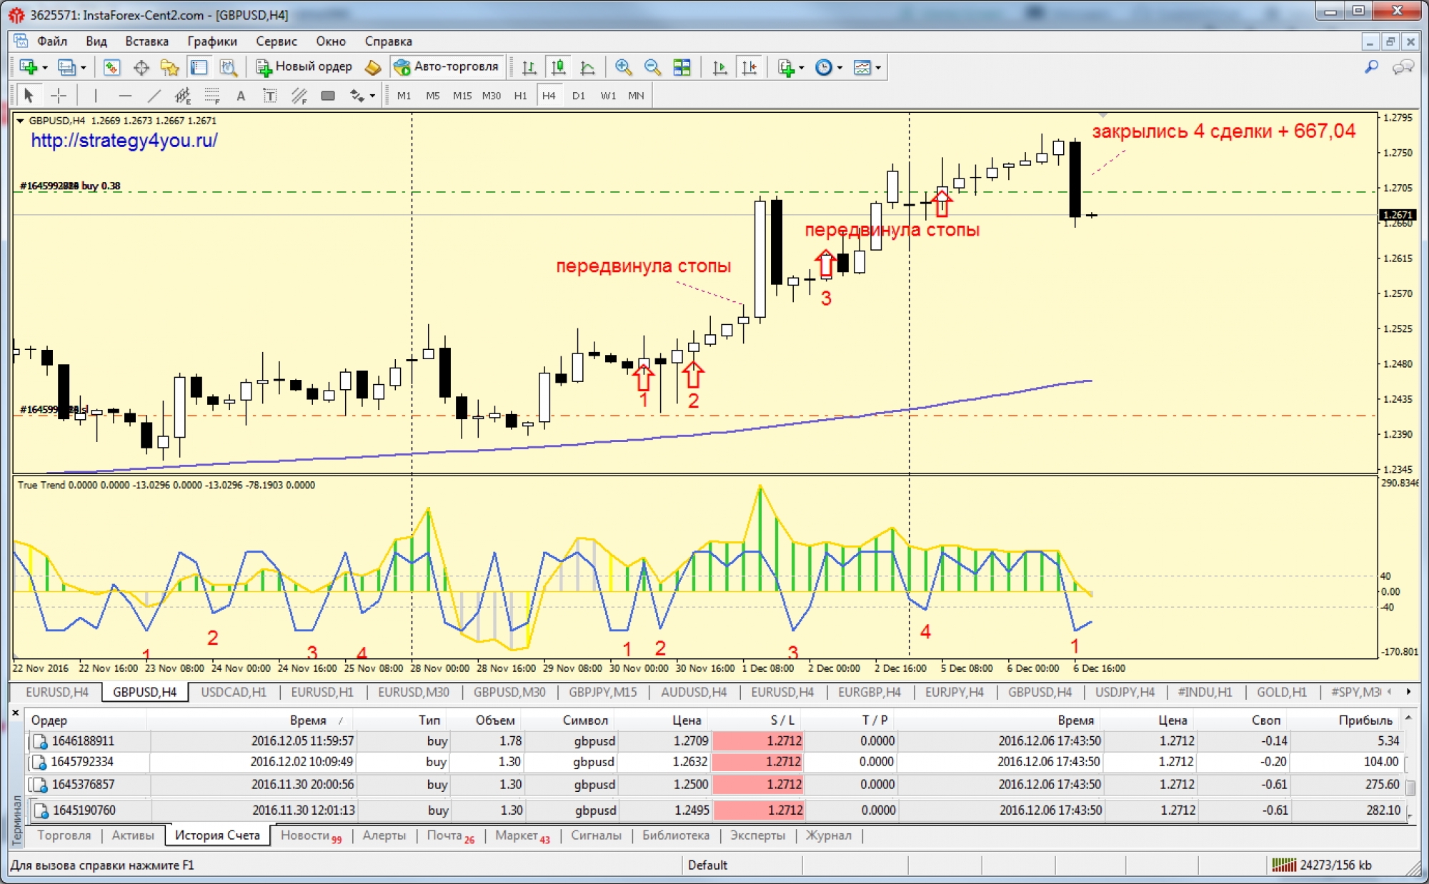Click the tile windows icon
1429x884 pixels.
(x=682, y=67)
